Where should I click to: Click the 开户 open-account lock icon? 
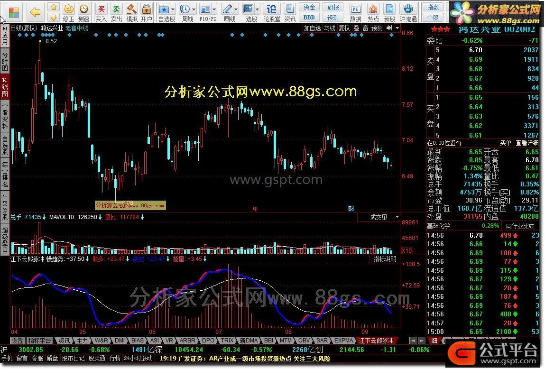[147, 12]
